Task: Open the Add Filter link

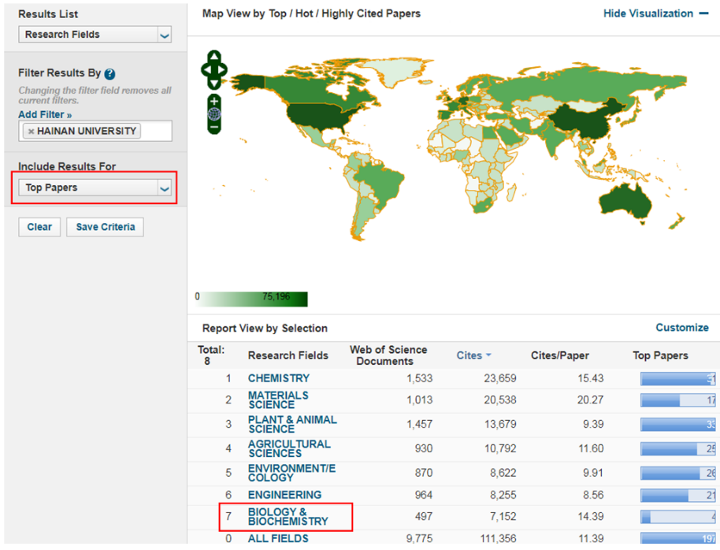Action: [45, 115]
